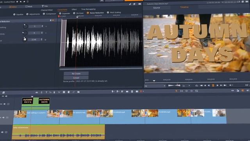This screenshot has height=141, width=250.
Task: Select the gold audio clip on the bottom track
Action: [59, 132]
